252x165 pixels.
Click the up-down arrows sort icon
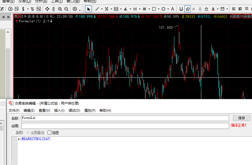tap(39, 9)
